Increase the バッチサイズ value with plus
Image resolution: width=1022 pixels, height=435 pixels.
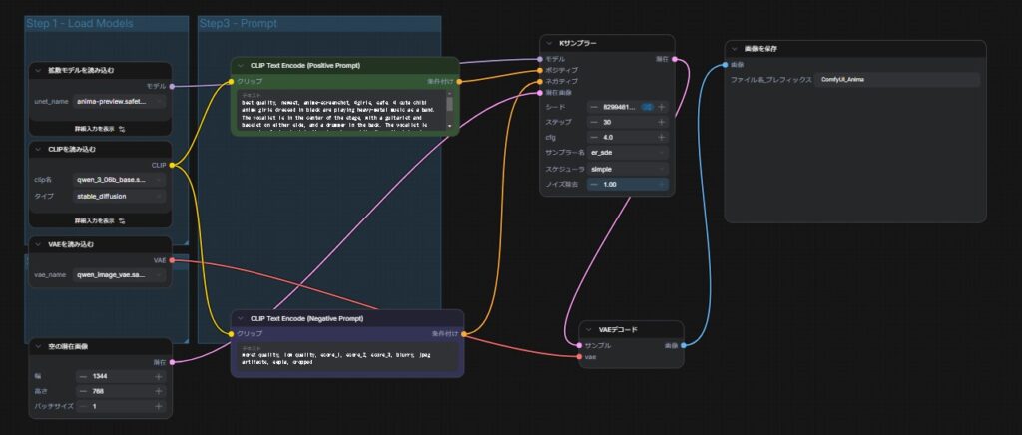pos(159,407)
